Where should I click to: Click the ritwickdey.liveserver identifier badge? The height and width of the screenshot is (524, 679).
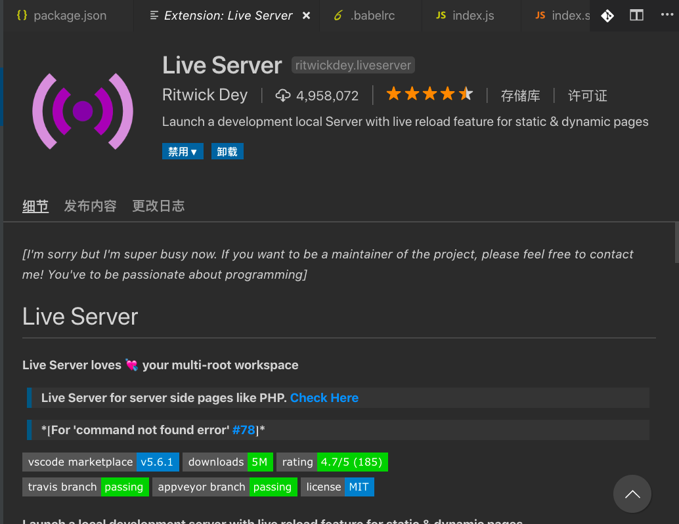[x=353, y=66]
